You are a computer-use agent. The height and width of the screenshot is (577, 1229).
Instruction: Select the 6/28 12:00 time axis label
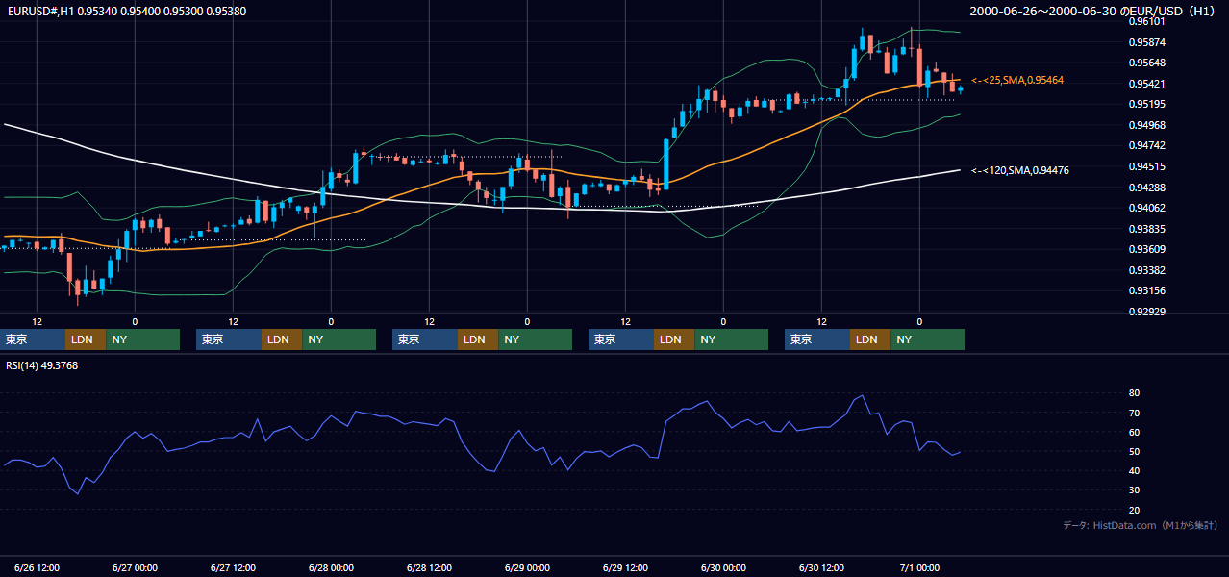(x=429, y=568)
